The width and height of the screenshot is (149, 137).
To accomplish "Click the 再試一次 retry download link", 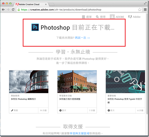I will coord(82,38).
